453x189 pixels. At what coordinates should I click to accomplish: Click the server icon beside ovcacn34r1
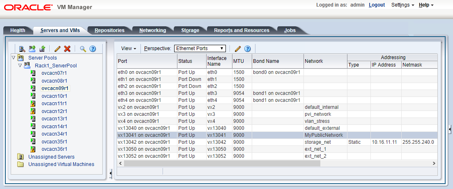[33, 134]
